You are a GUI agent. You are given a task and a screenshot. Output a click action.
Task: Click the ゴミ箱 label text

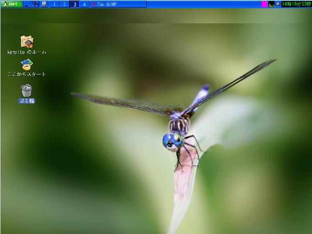[x=27, y=101]
